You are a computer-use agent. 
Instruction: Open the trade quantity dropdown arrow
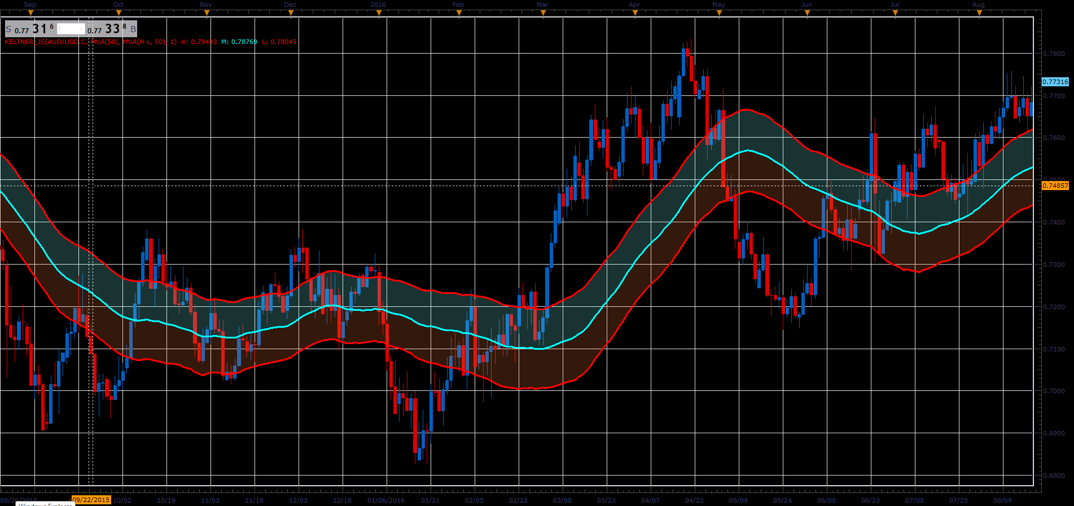tap(81, 29)
